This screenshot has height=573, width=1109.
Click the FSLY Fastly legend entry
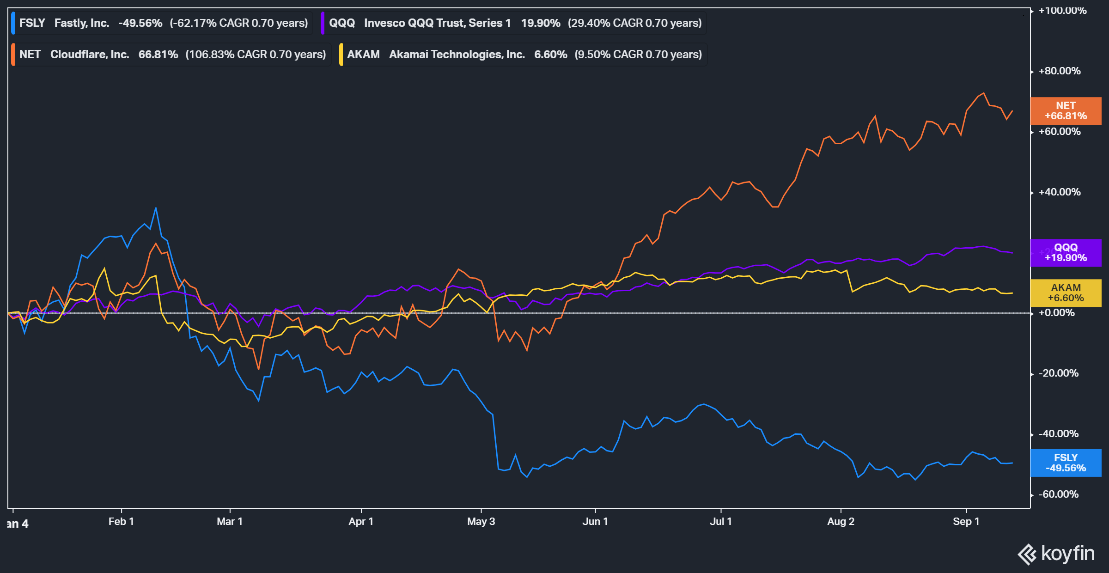[162, 23]
